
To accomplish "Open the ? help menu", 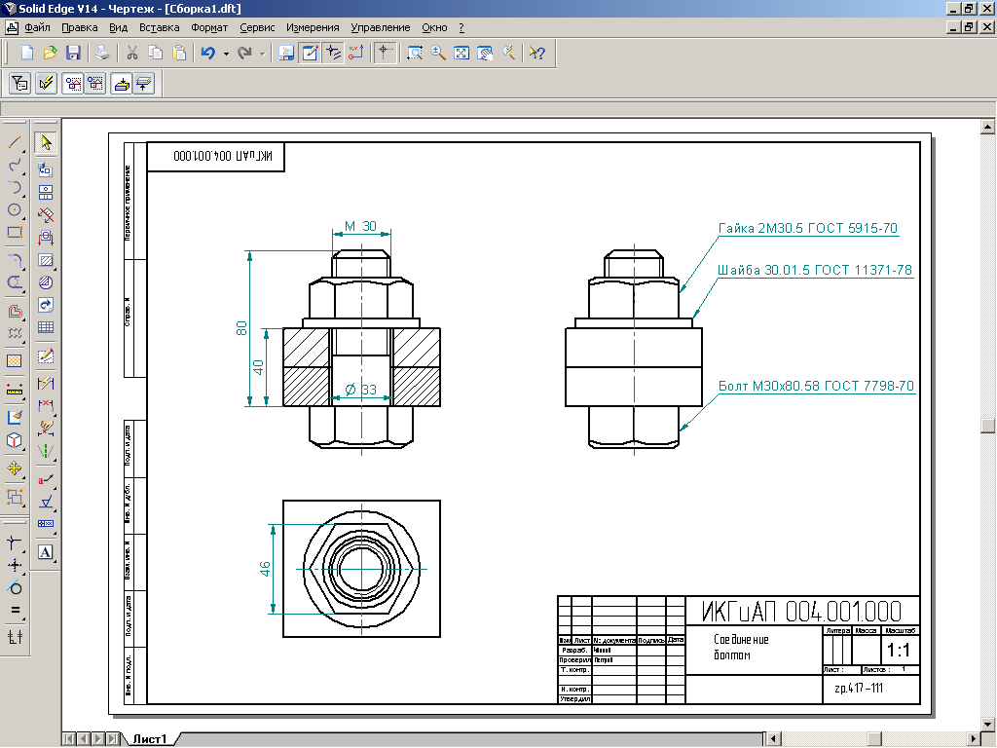I will (x=462, y=27).
